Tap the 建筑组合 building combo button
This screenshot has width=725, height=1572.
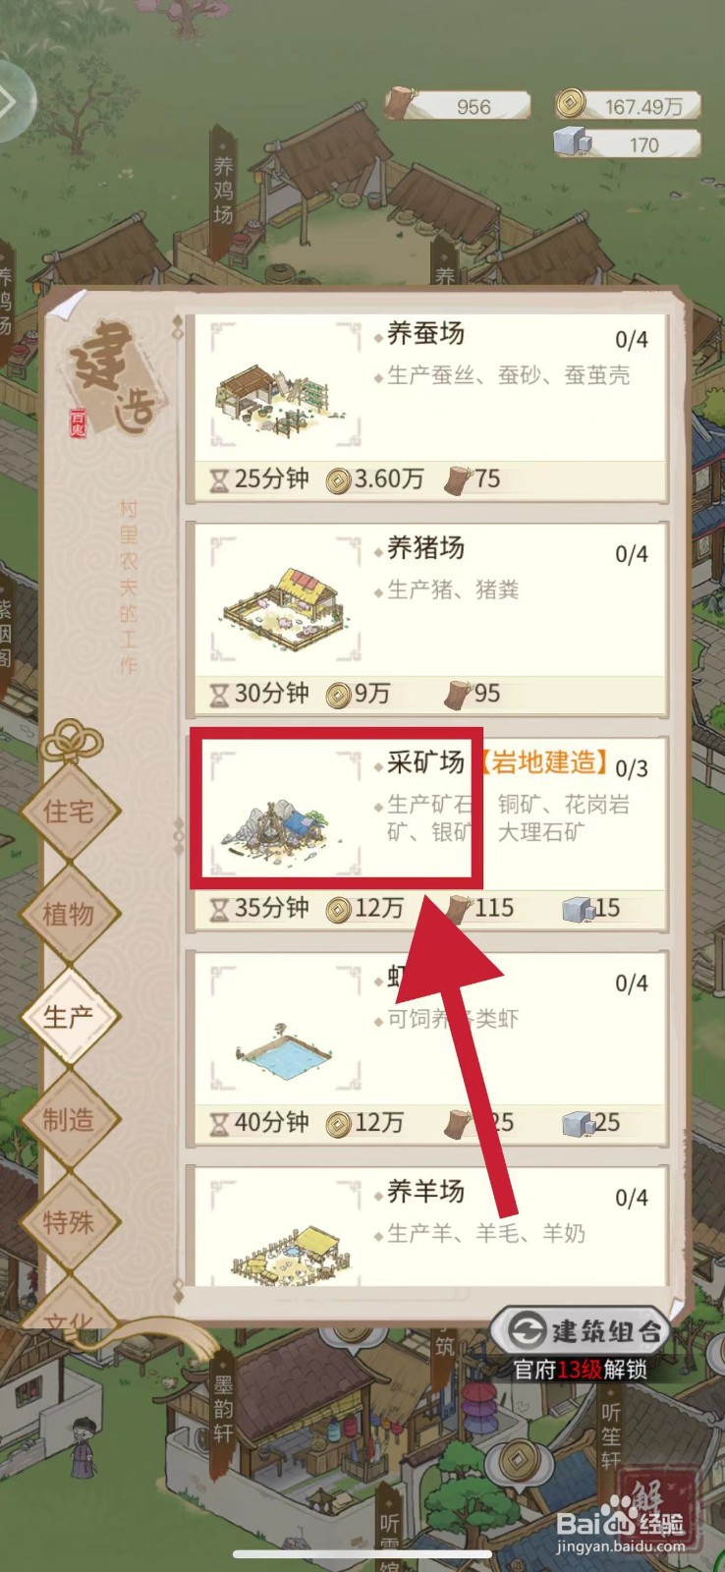581,1331
